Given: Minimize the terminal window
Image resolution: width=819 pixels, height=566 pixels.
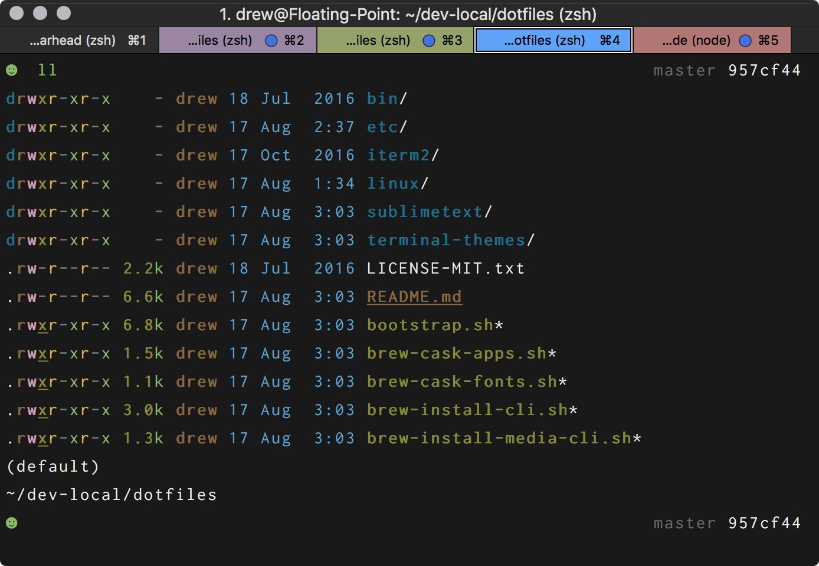Looking at the screenshot, I should click(40, 13).
